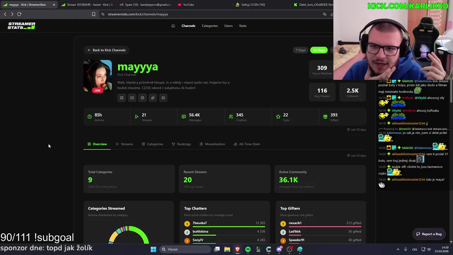Switch to the Categories tab below profile
Screen dimensions: 453x255
tap(153, 144)
